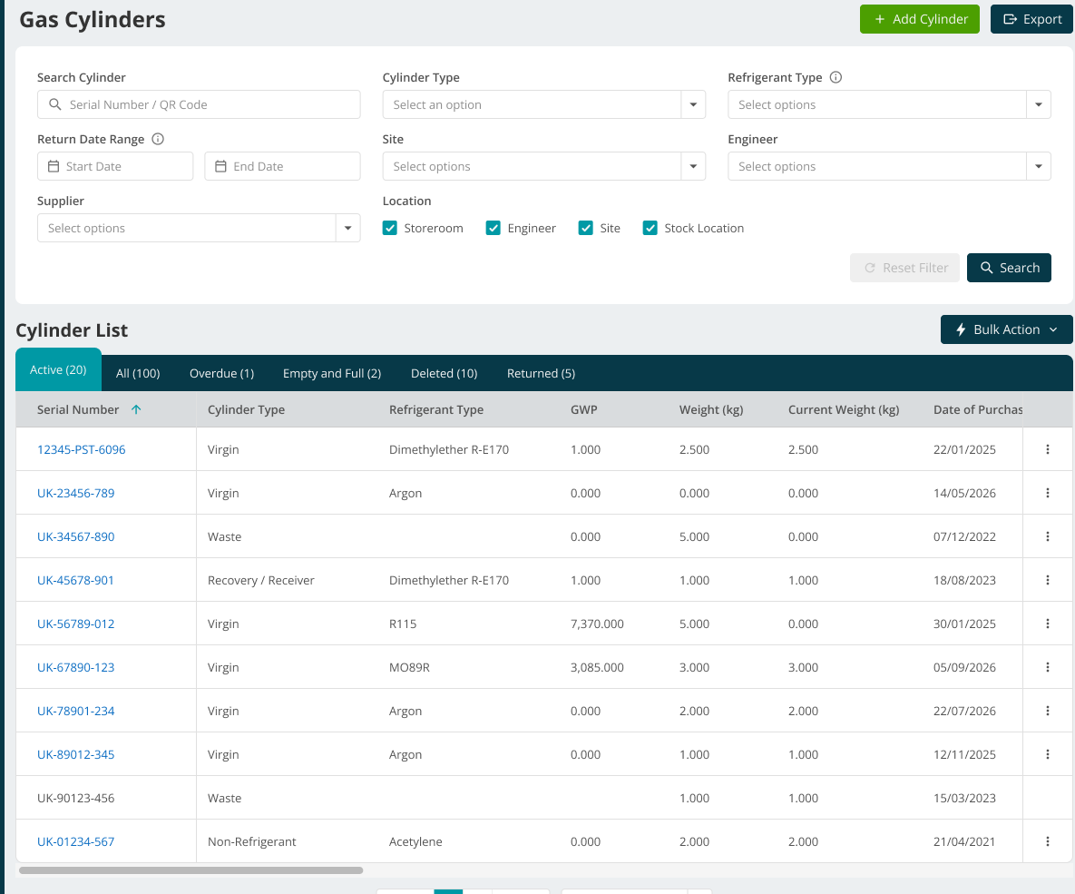
Task: Click the Refrigerant Type info icon
Action: pyautogui.click(x=836, y=77)
